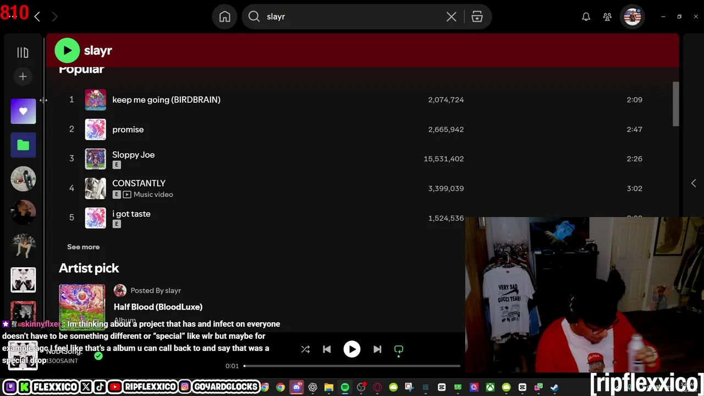The height and width of the screenshot is (396, 704).
Task: Navigate forward with the right arrow
Action: 54,16
